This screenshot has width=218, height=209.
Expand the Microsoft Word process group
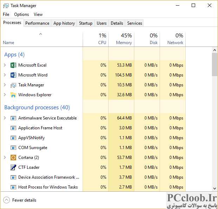(5, 75)
